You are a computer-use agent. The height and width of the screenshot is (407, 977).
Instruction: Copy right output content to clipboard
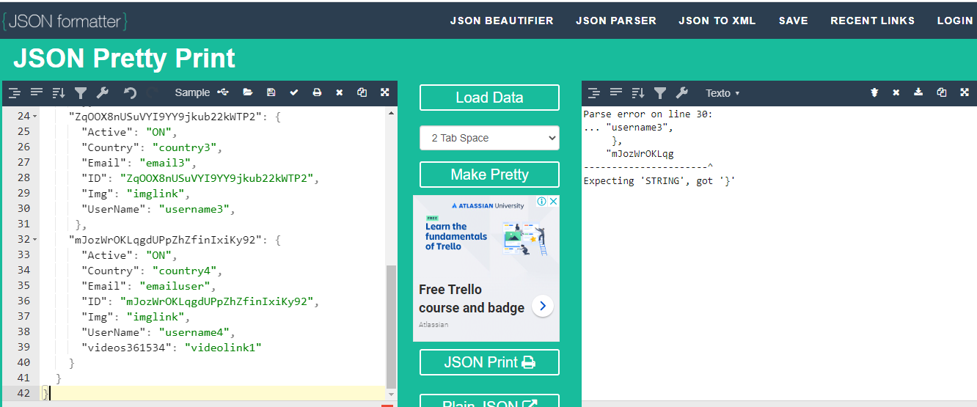[942, 92]
